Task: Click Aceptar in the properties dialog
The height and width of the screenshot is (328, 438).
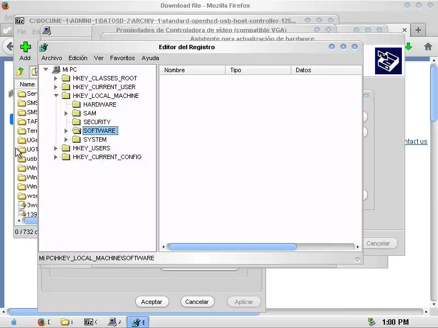Action: coord(152,302)
